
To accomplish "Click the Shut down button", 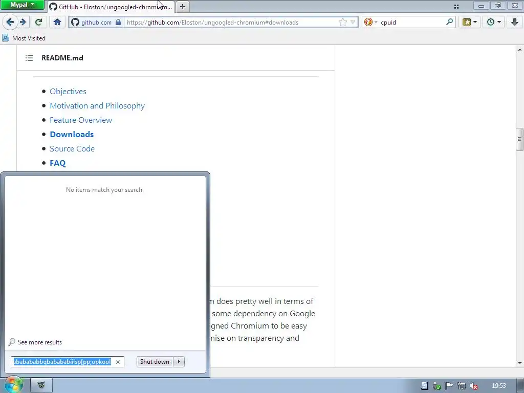I will tap(155, 362).
